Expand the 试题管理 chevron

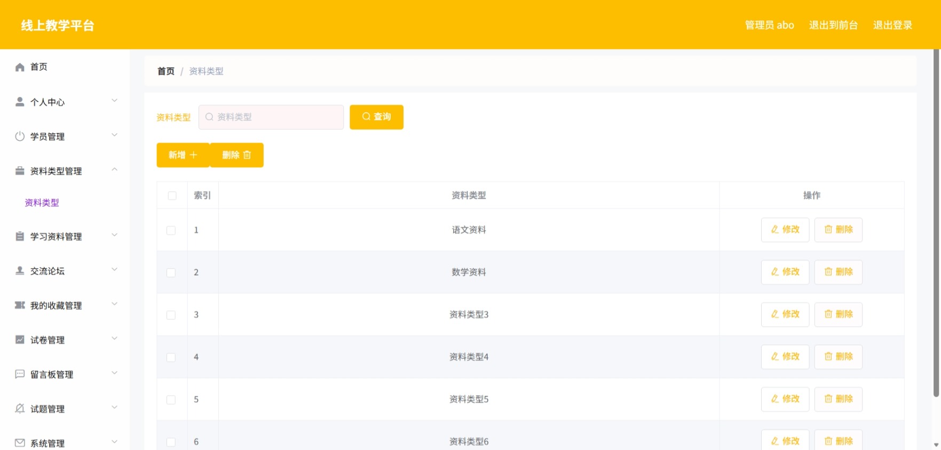[x=114, y=407]
